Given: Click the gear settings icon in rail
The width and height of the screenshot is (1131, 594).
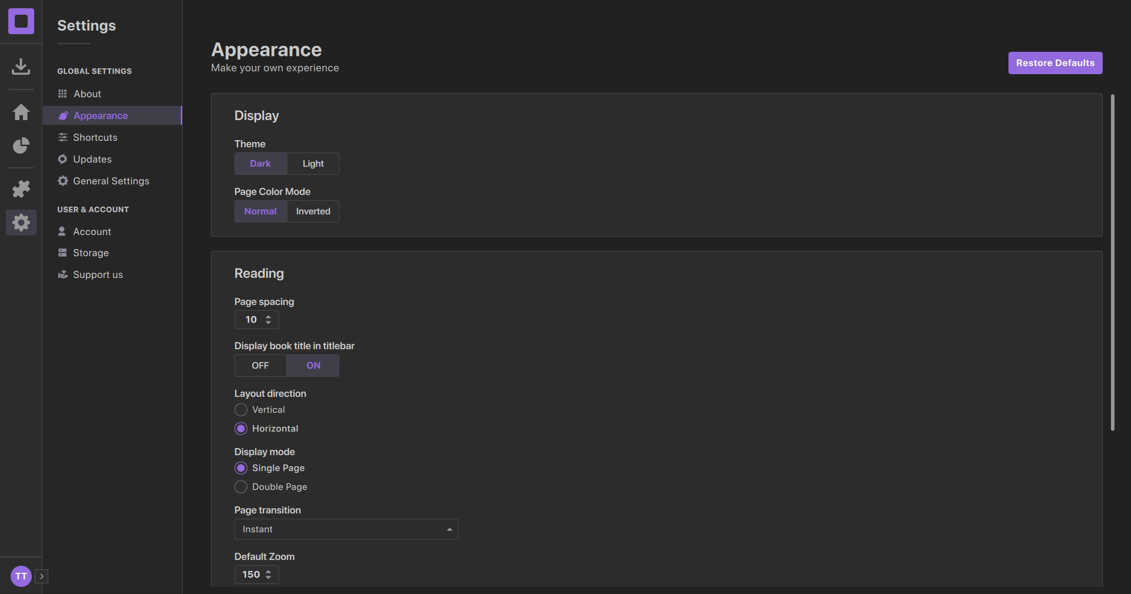Looking at the screenshot, I should click(21, 223).
